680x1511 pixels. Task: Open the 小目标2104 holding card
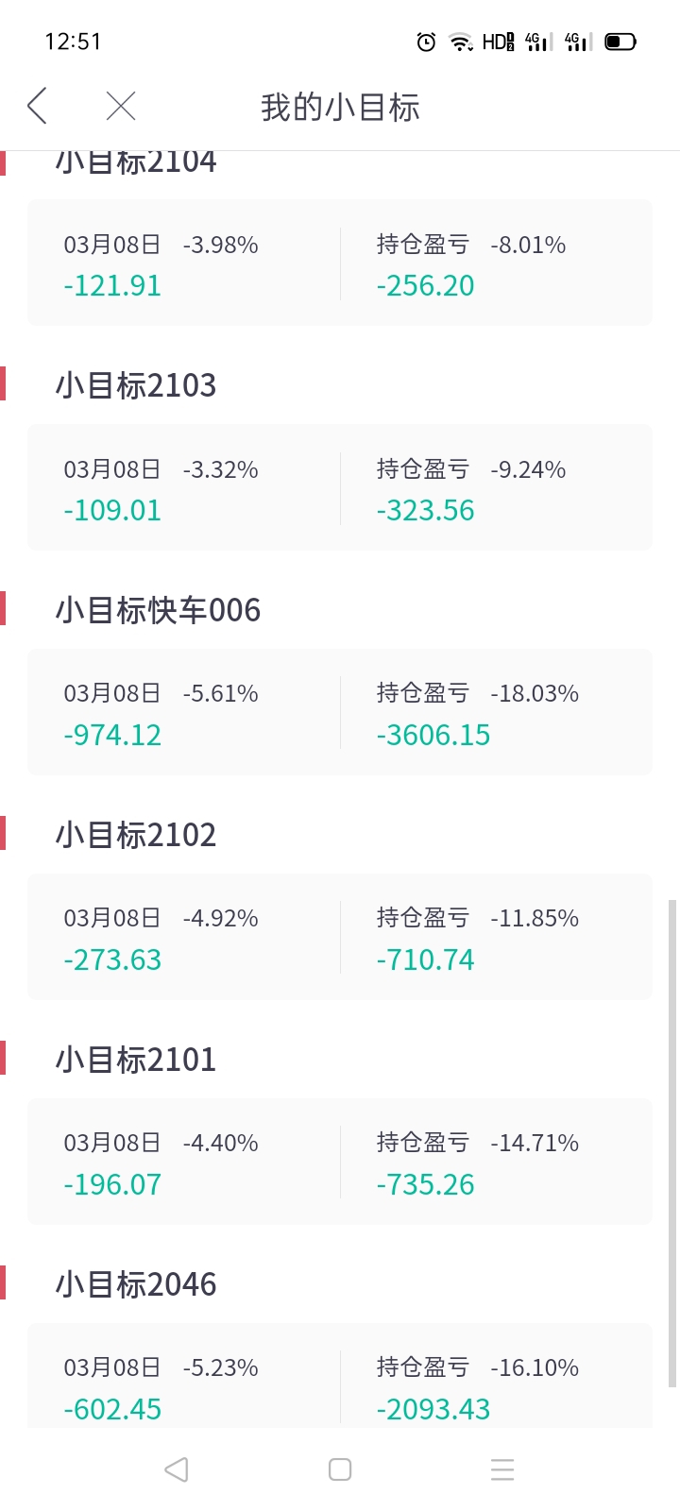pyautogui.click(x=340, y=263)
